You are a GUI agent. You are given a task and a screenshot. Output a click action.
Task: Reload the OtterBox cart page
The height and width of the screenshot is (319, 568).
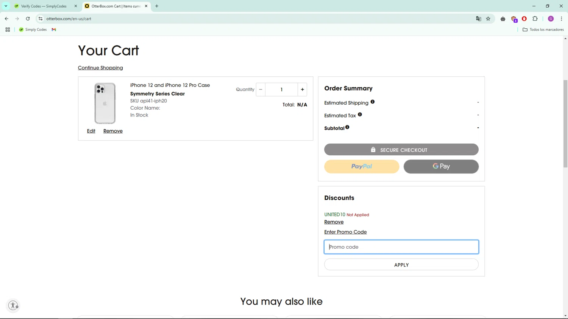28,19
